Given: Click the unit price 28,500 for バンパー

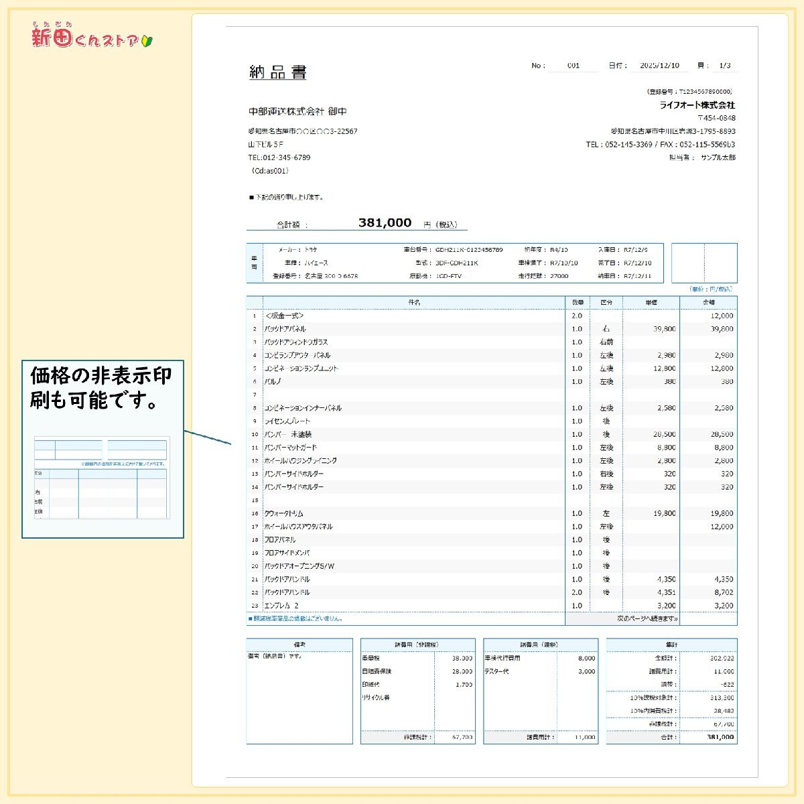Looking at the screenshot, I should pos(665,434).
